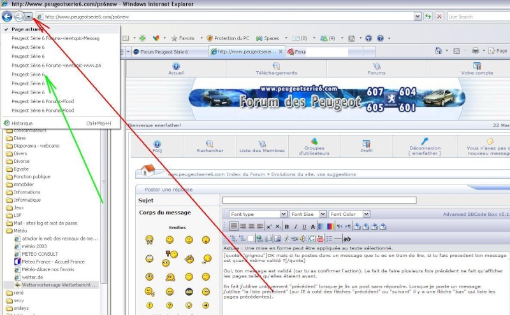Open 'Diaporama - webcams' favorites folder
This screenshot has width=510, height=315.
[x=33, y=146]
